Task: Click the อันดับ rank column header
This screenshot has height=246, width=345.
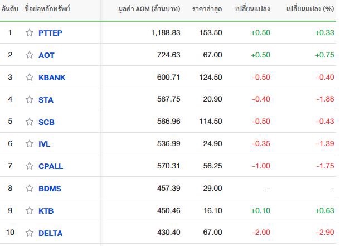Action: point(10,9)
